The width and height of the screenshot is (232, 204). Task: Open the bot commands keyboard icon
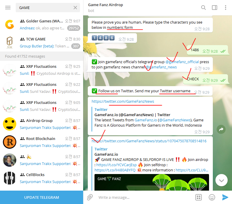pyautogui.click(x=198, y=197)
